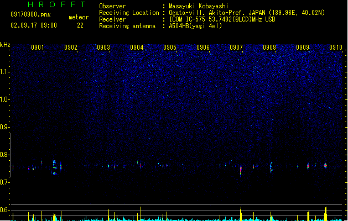Click the 0902 time marker
Image resolution: width=348 pixels, height=221 pixels.
(x=71, y=48)
